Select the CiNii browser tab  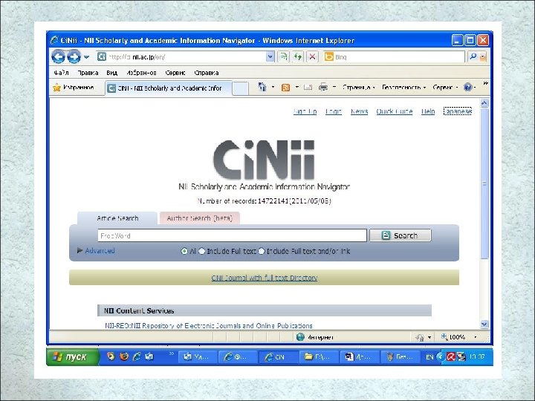[x=169, y=88]
